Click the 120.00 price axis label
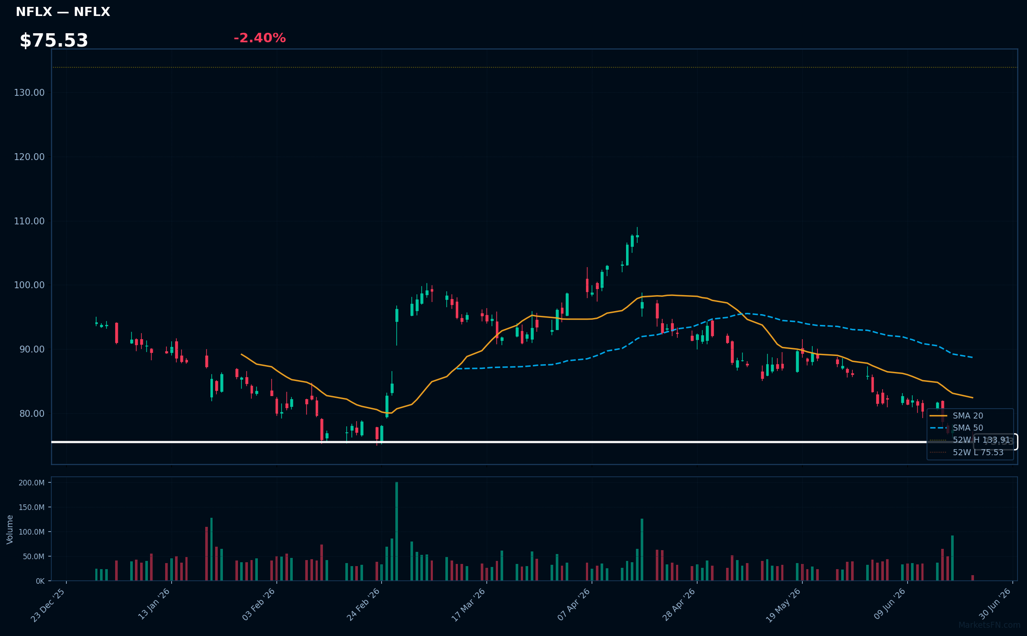This screenshot has width=1027, height=636. [29, 157]
